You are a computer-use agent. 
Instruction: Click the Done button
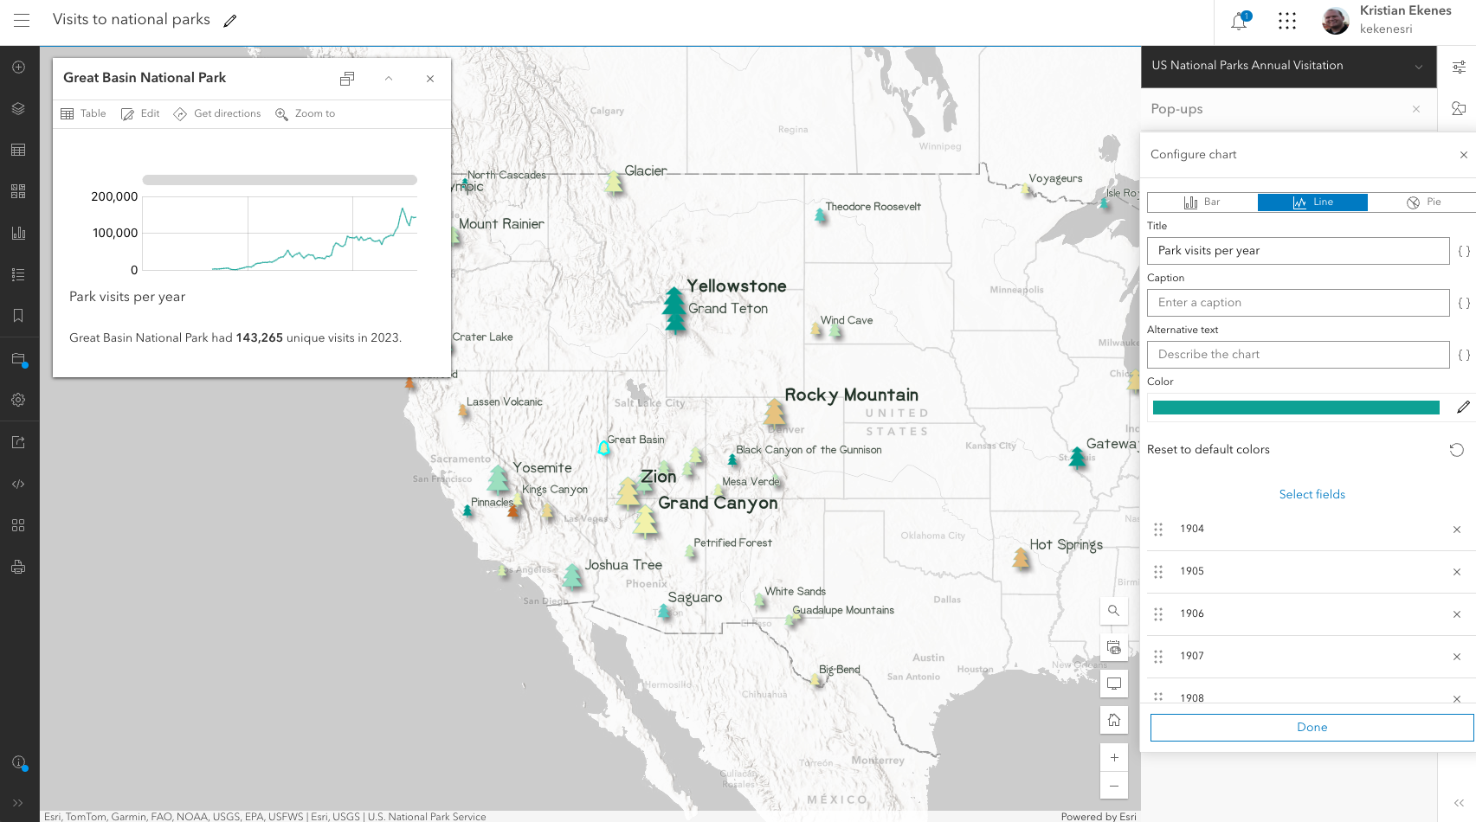pyautogui.click(x=1311, y=727)
